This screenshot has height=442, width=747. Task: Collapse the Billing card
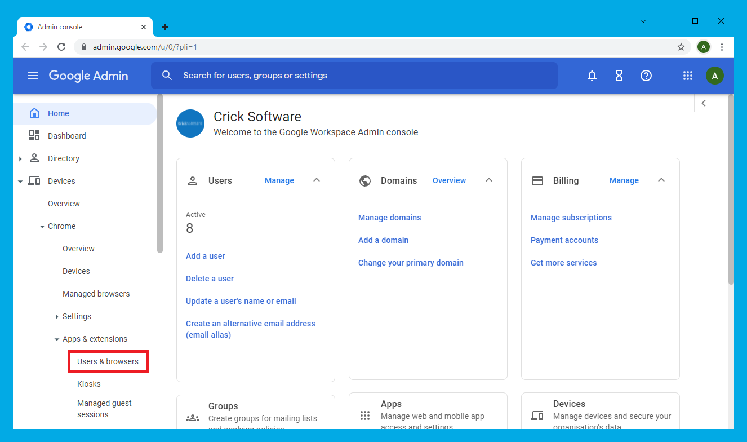(661, 180)
